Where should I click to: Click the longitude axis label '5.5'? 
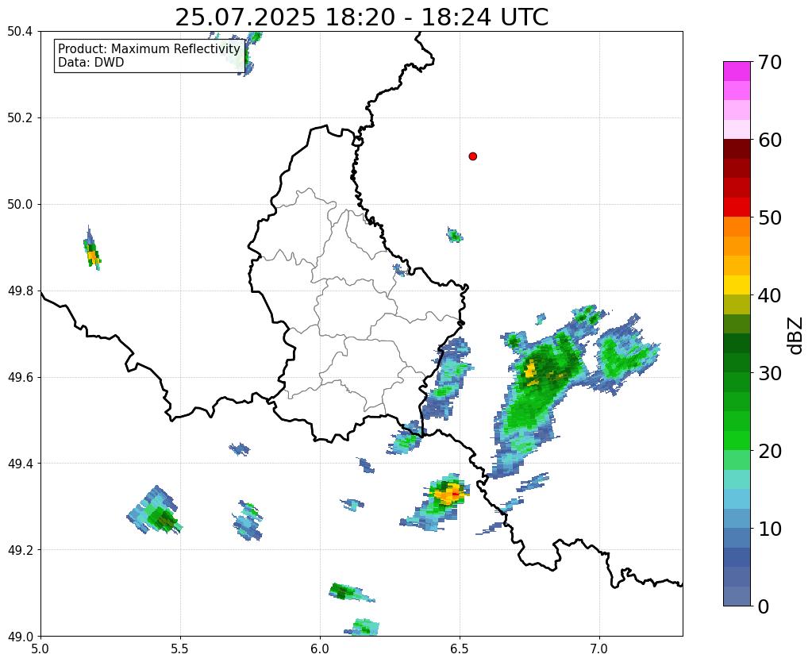coord(180,649)
